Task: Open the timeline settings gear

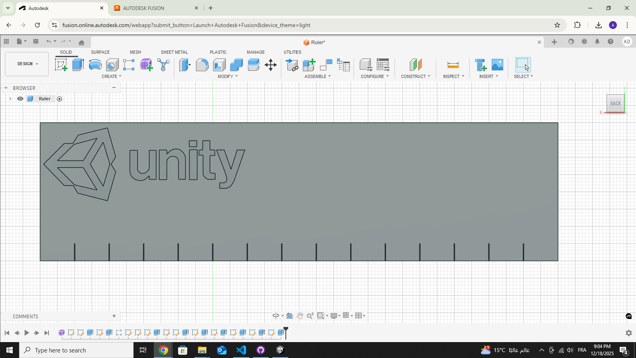Action: 628,333
